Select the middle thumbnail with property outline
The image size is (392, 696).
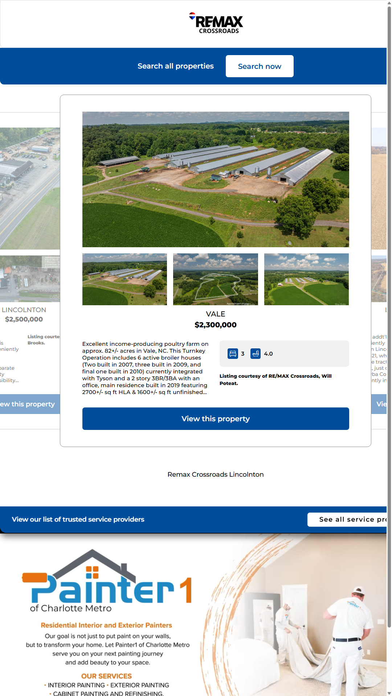(216, 279)
